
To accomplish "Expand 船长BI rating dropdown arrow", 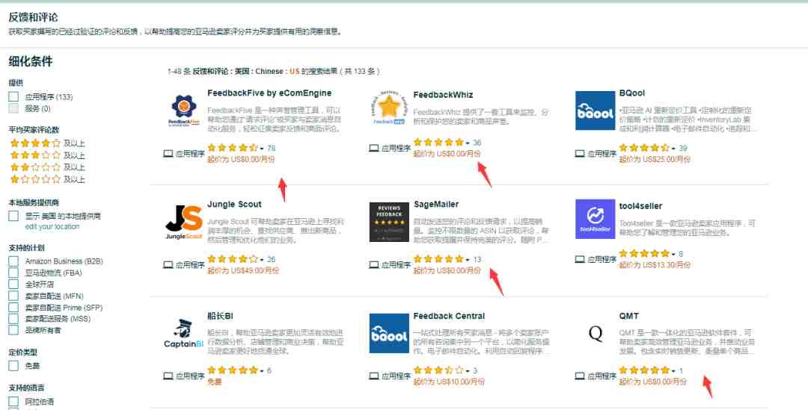I will 262,371.
